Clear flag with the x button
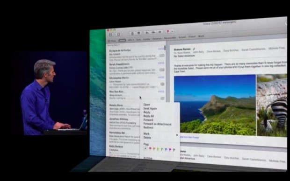The height and width of the screenshot is (181, 290). coord(145,148)
